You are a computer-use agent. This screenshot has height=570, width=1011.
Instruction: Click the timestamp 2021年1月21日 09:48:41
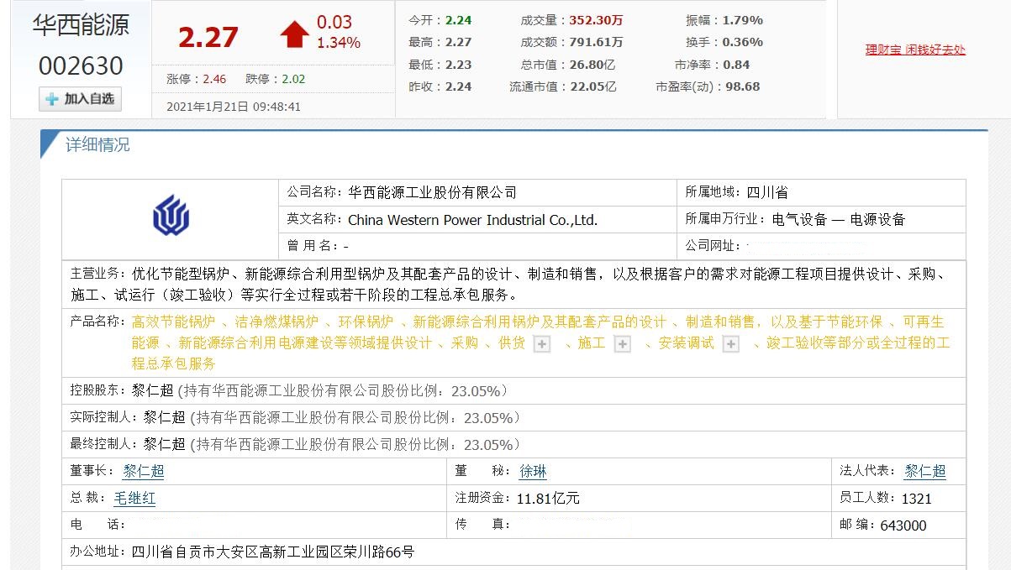tap(234, 107)
